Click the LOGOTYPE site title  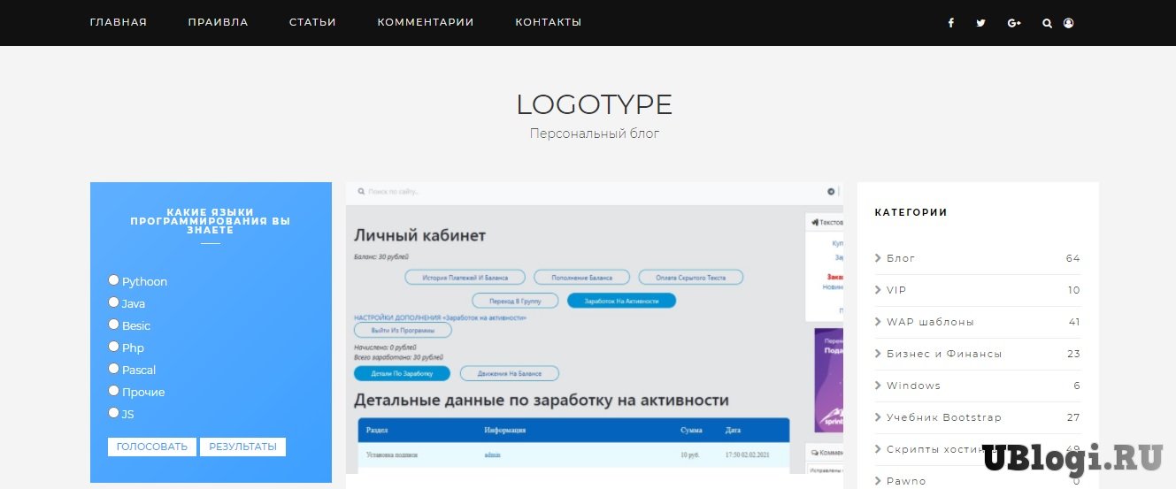[x=594, y=104]
